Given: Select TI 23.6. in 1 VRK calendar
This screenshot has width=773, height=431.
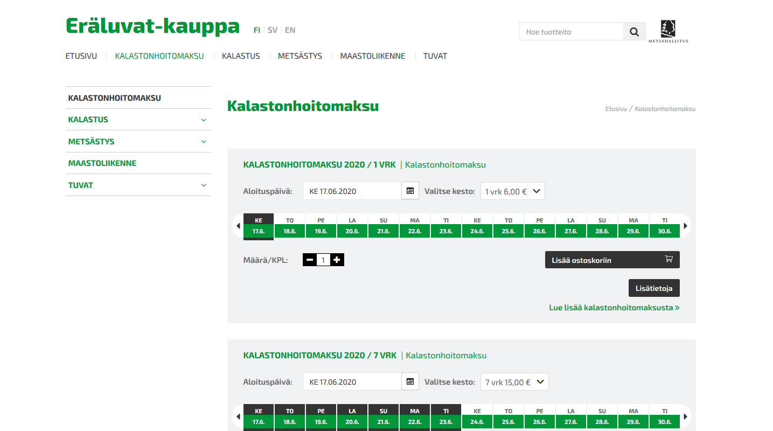Looking at the screenshot, I should [x=446, y=226].
